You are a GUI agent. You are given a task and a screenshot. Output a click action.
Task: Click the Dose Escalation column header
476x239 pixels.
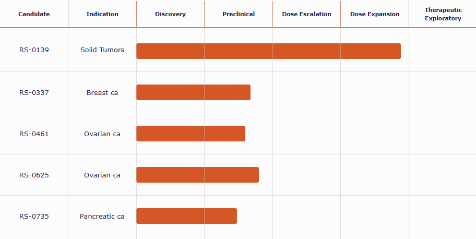click(x=306, y=14)
